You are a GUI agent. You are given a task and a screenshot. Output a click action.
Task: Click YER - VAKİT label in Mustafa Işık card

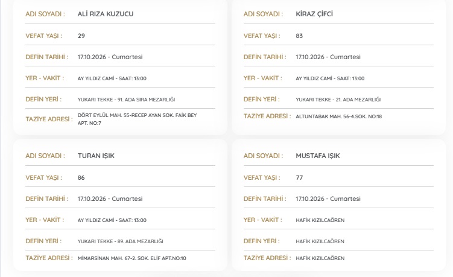tap(262, 220)
